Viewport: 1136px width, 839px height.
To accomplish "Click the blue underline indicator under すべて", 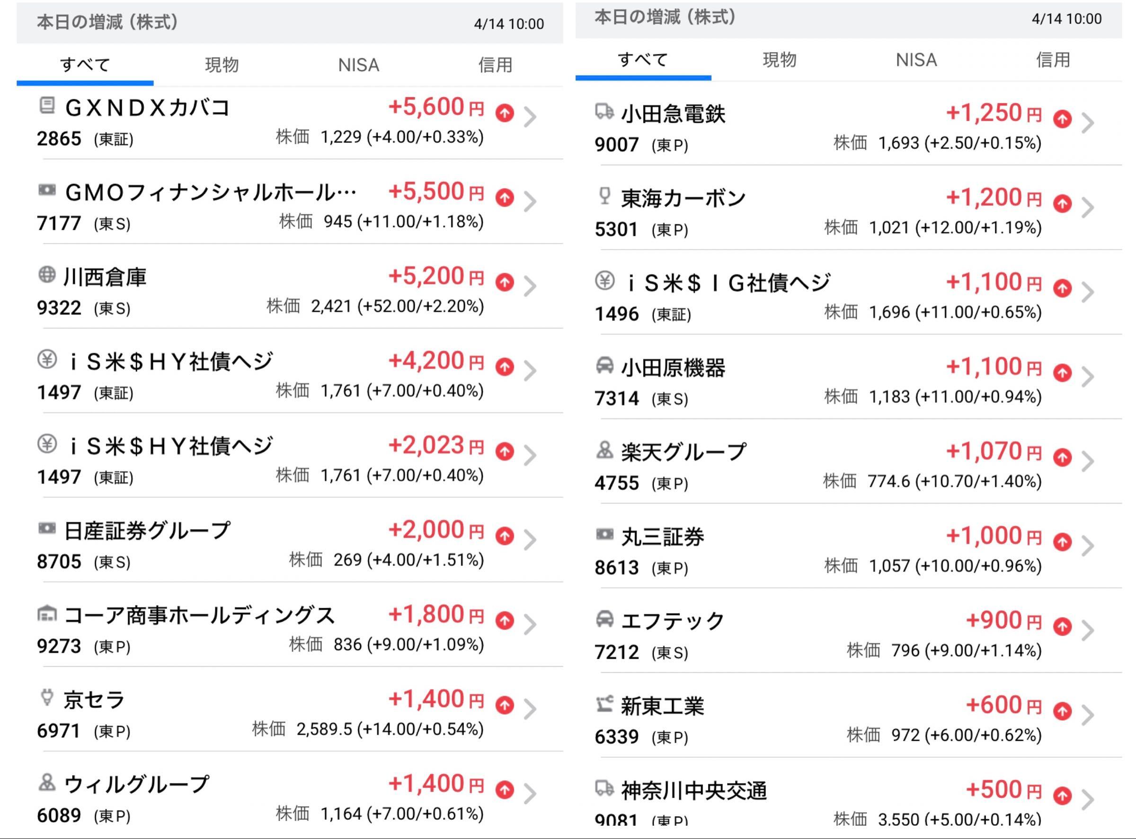I will [x=85, y=82].
